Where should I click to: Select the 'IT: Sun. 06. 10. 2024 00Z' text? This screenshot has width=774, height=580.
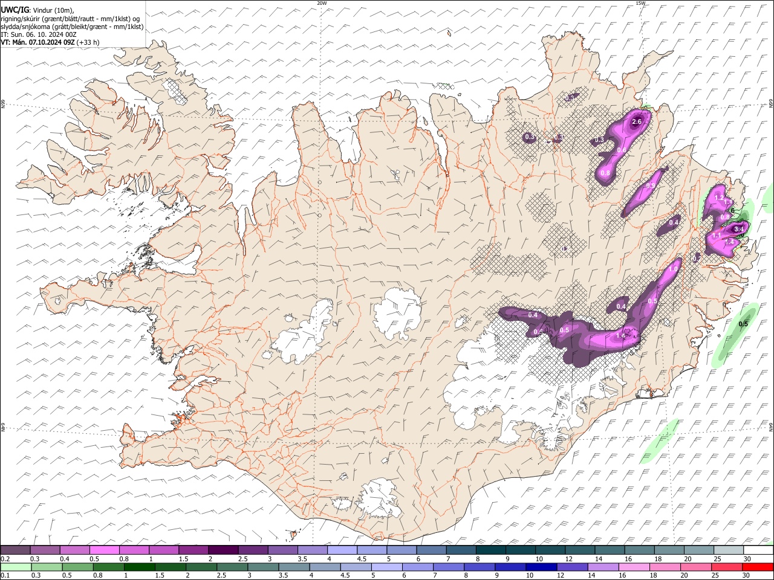pos(39,34)
